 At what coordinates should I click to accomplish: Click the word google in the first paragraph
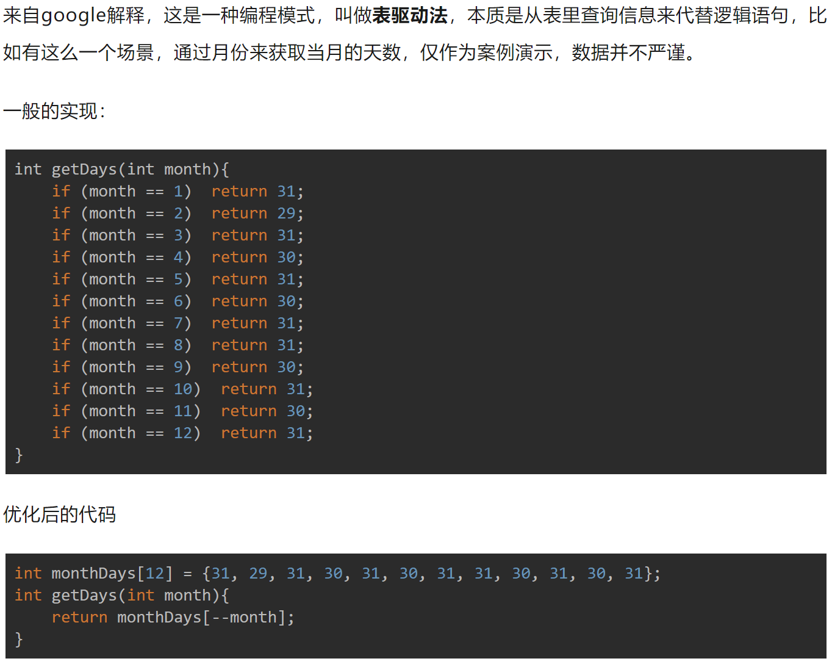(74, 16)
